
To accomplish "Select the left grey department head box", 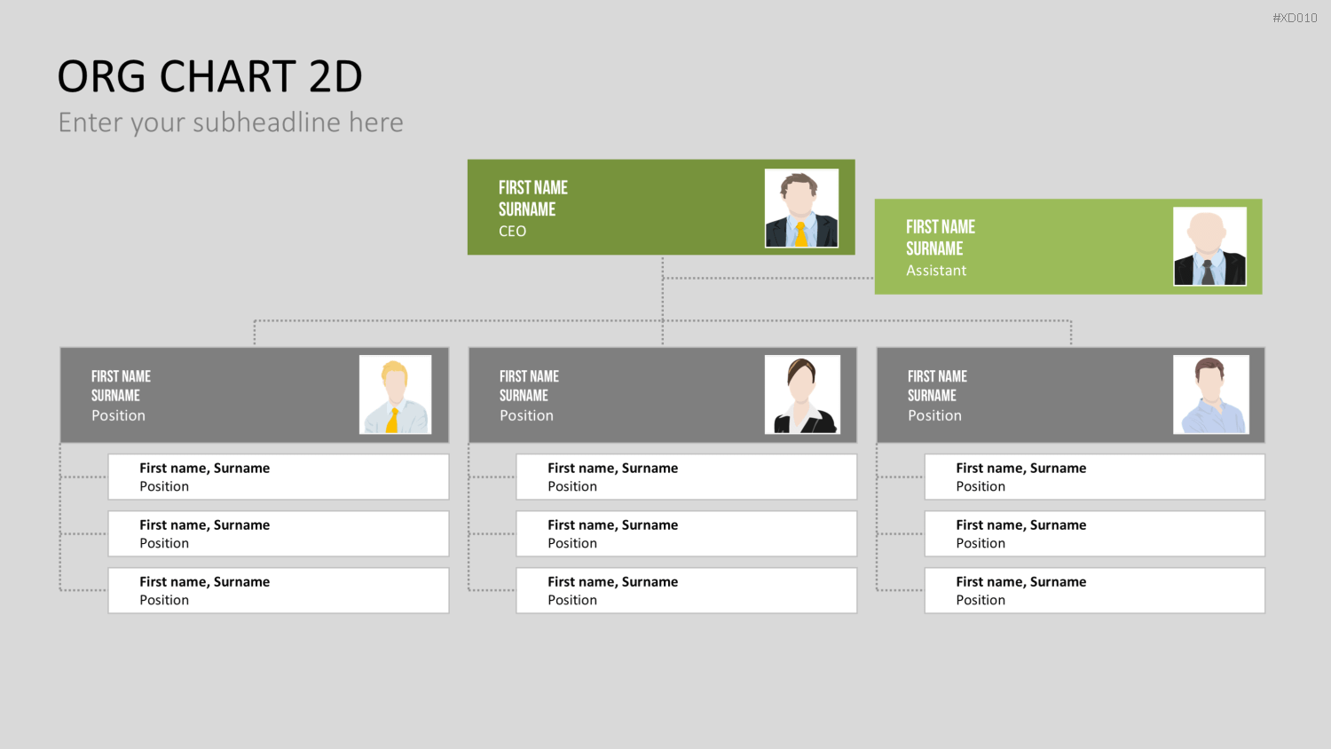I will coord(255,395).
